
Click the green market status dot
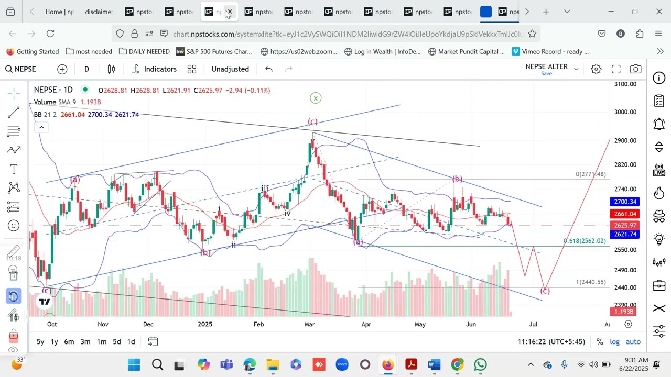click(85, 90)
